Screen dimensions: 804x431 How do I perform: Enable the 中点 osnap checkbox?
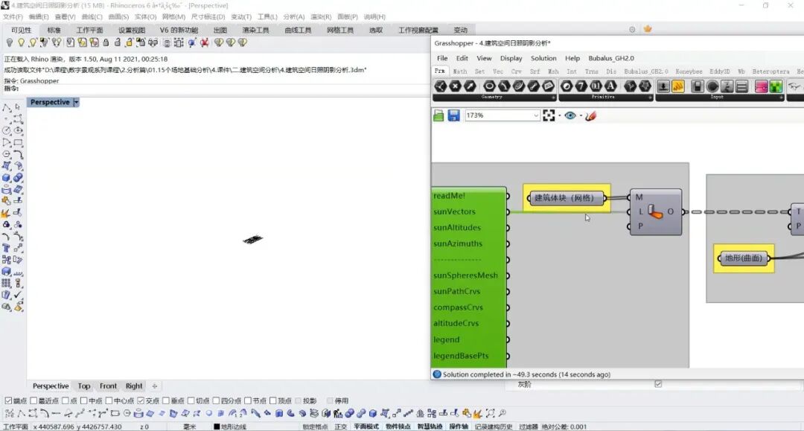83,400
